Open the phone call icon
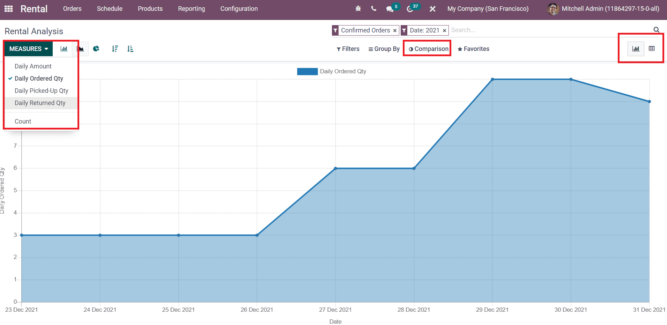The height and width of the screenshot is (325, 667). pyautogui.click(x=374, y=9)
